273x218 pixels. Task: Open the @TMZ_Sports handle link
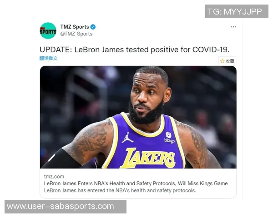pyautogui.click(x=76, y=34)
